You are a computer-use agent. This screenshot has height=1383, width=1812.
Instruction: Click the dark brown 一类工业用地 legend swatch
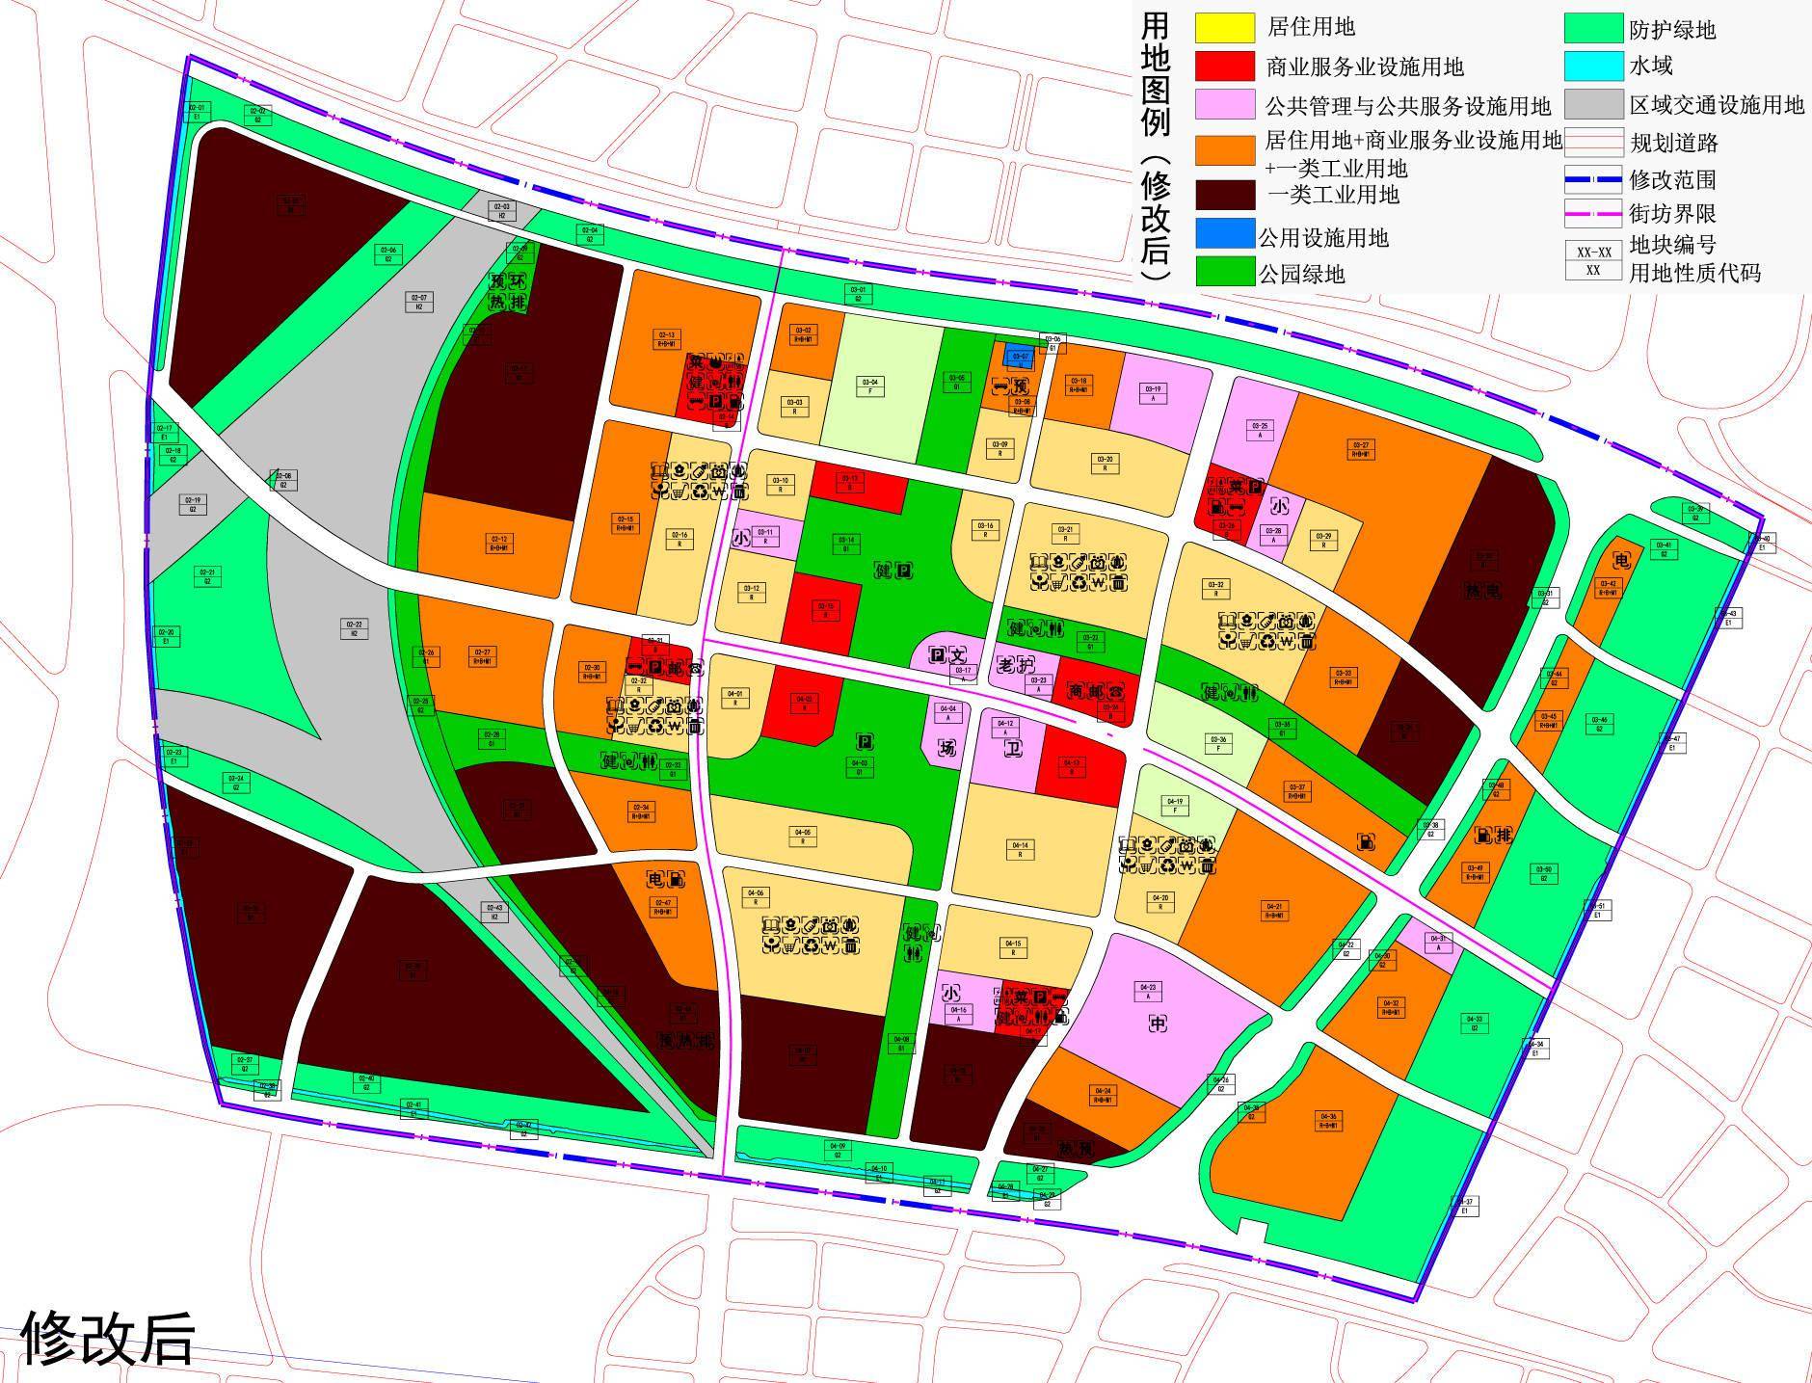(x=1225, y=195)
